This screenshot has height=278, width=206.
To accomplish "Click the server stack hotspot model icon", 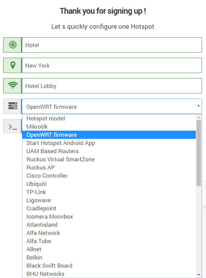I will pos(13,106).
